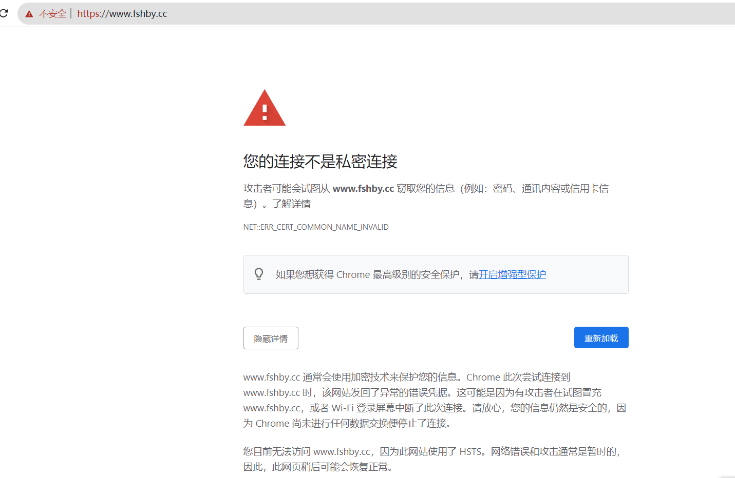Click the empty right side of the address bar

pos(462,14)
